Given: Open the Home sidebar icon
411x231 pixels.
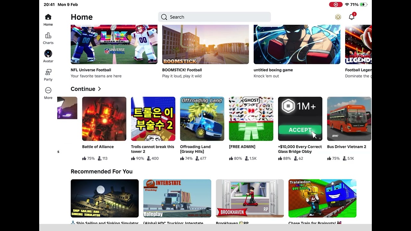Looking at the screenshot, I should 48,17.
